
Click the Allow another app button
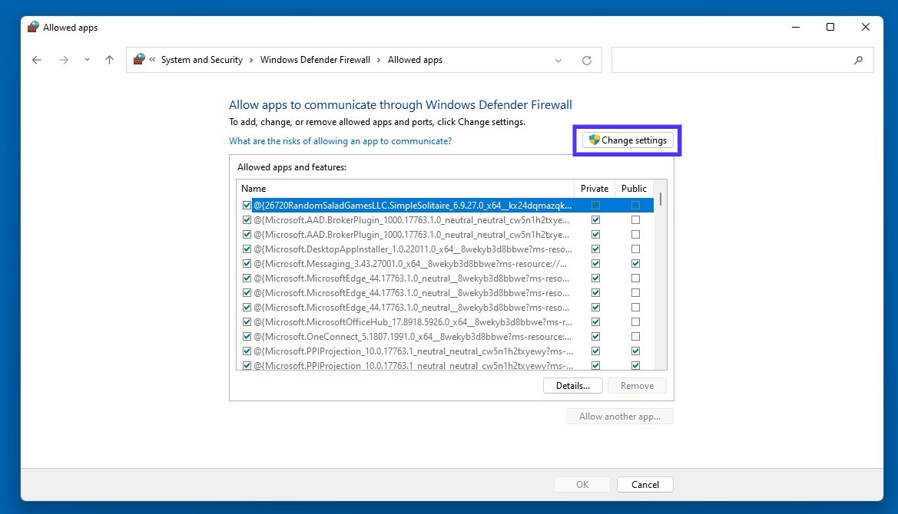tap(619, 416)
